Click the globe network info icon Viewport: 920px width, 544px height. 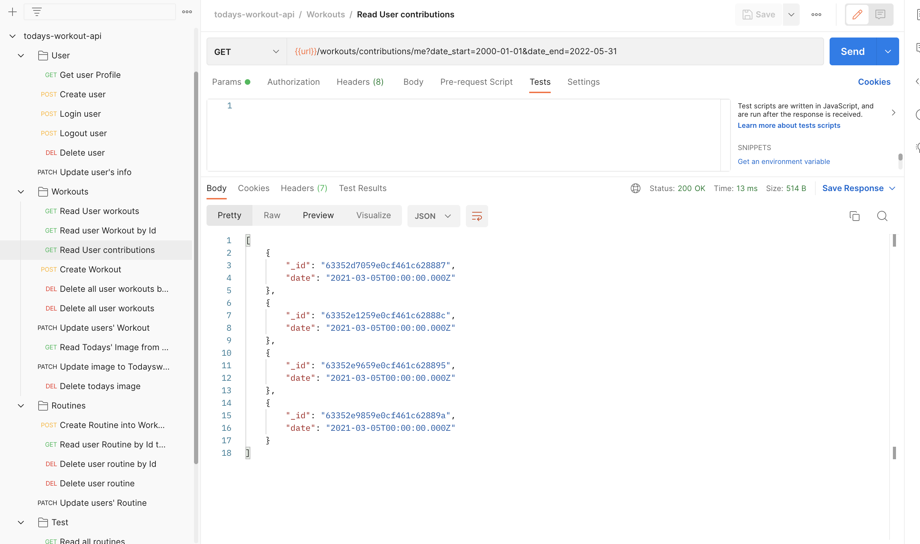635,188
